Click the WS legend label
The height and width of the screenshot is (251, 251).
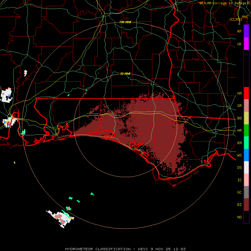click(239, 155)
